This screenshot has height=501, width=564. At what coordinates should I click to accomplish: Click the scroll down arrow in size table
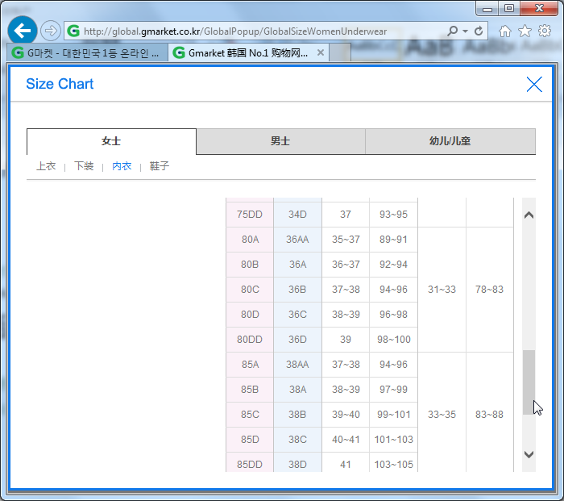pos(529,454)
